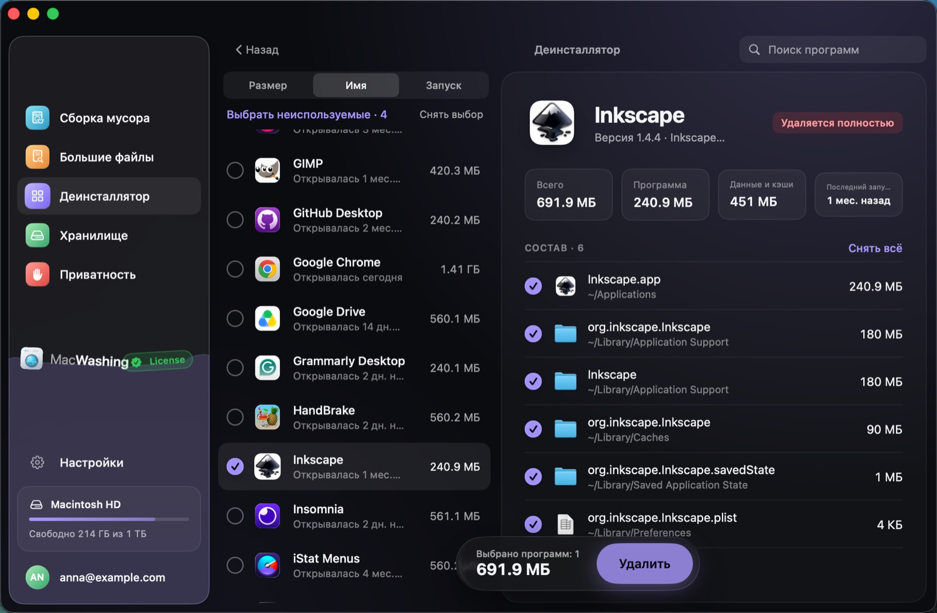Image resolution: width=937 pixels, height=613 pixels.
Task: Check the GIMP selection circle
Action: [x=235, y=170]
